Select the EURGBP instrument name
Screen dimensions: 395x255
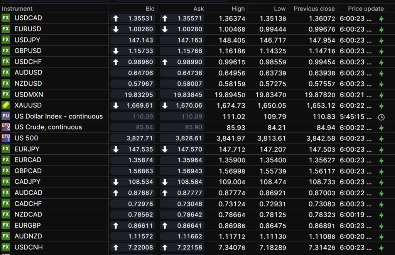[28, 225]
